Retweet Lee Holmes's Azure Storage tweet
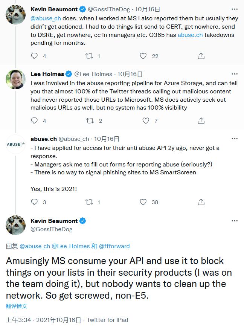Screen dimensions: 244x328 [90, 121]
